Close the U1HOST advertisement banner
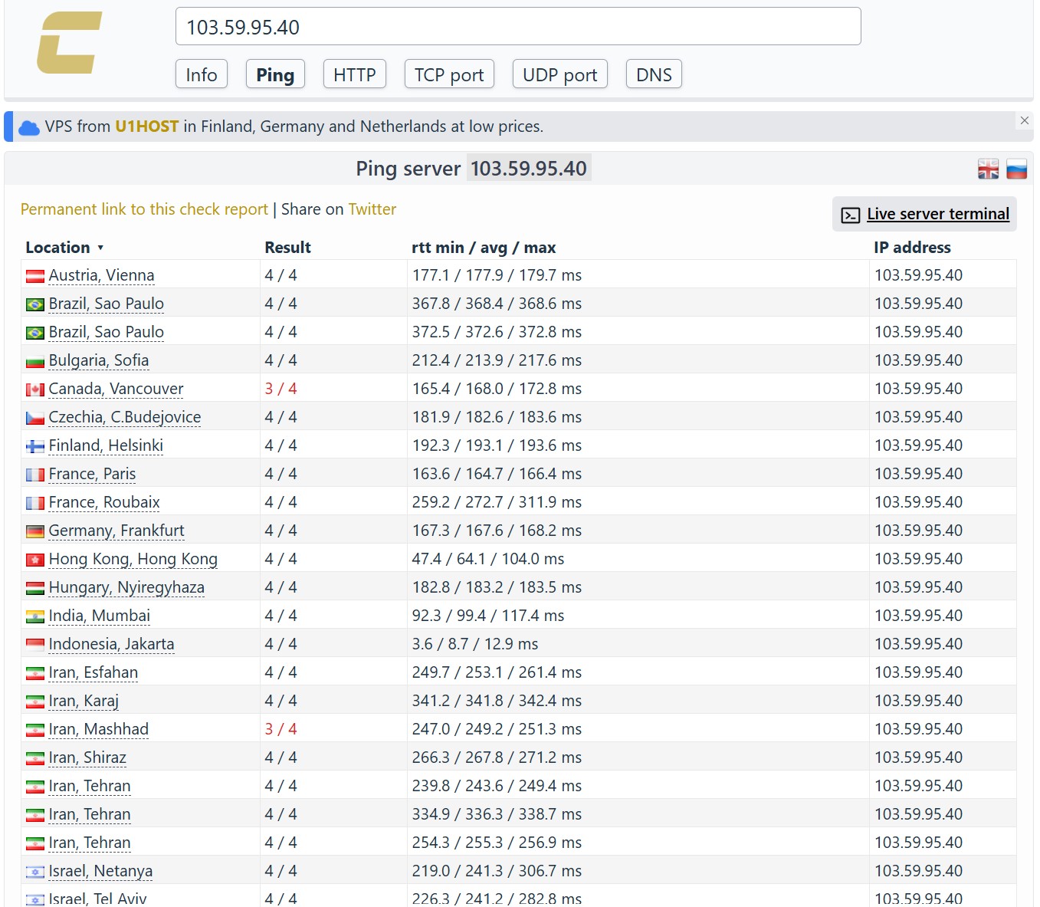This screenshot has height=907, width=1040. pos(1024,120)
